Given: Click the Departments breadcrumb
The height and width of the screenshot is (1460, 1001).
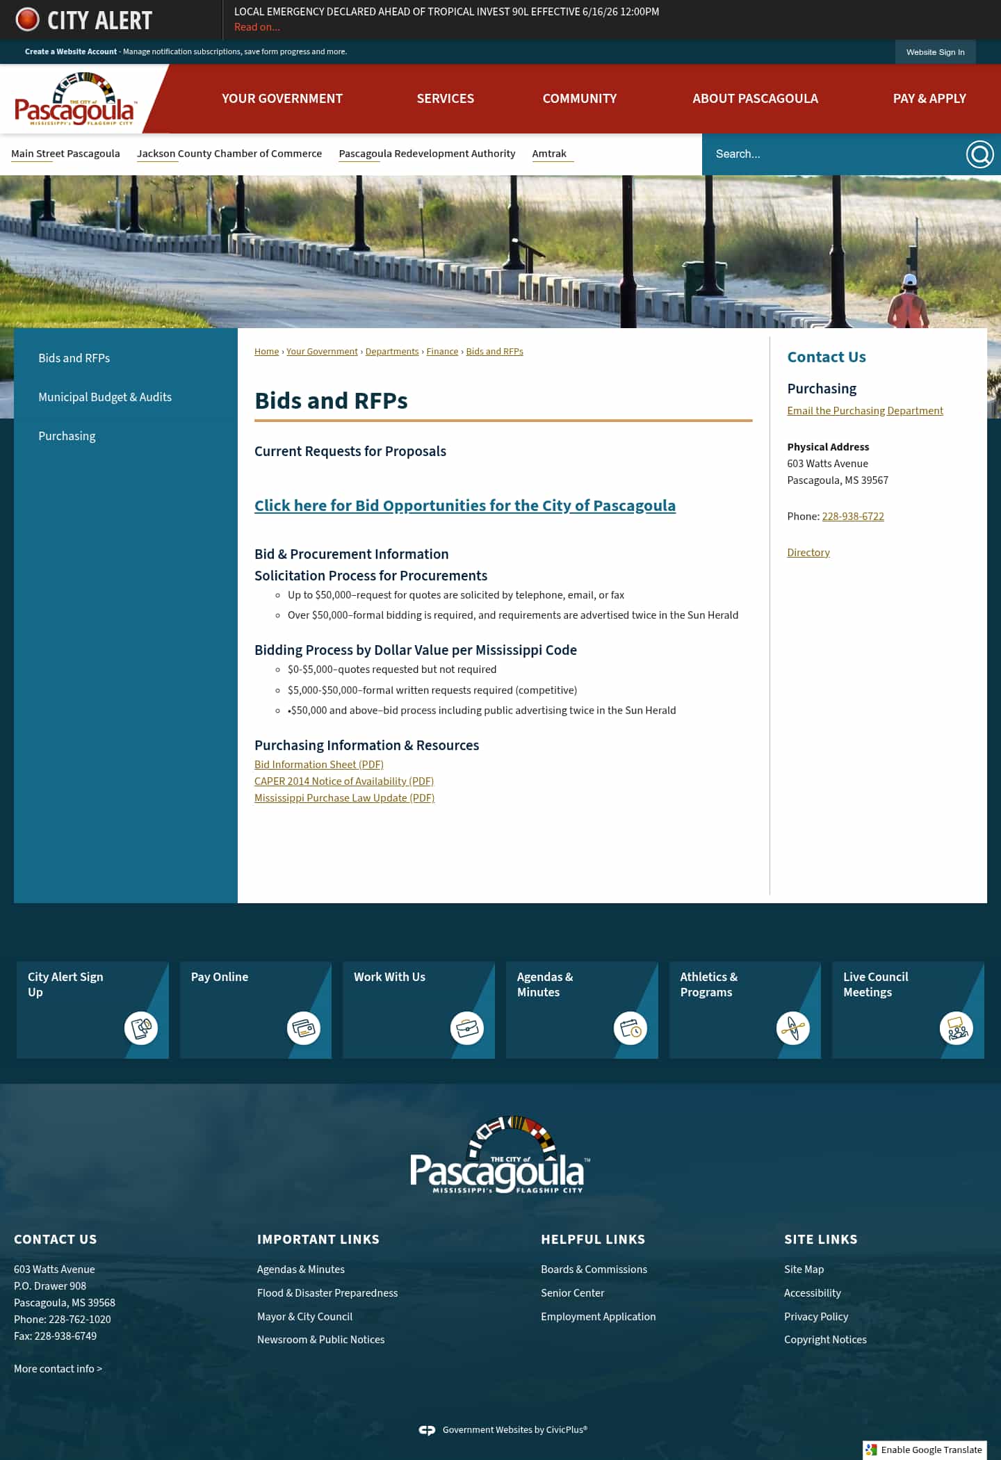Looking at the screenshot, I should pyautogui.click(x=392, y=352).
